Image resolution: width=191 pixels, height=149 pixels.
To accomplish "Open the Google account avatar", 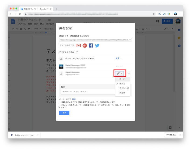I will [x=178, y=21].
